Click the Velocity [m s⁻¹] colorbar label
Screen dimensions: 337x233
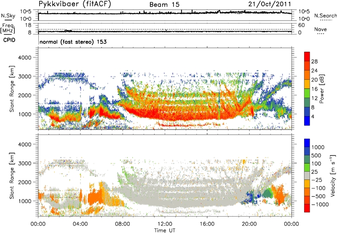333,175
